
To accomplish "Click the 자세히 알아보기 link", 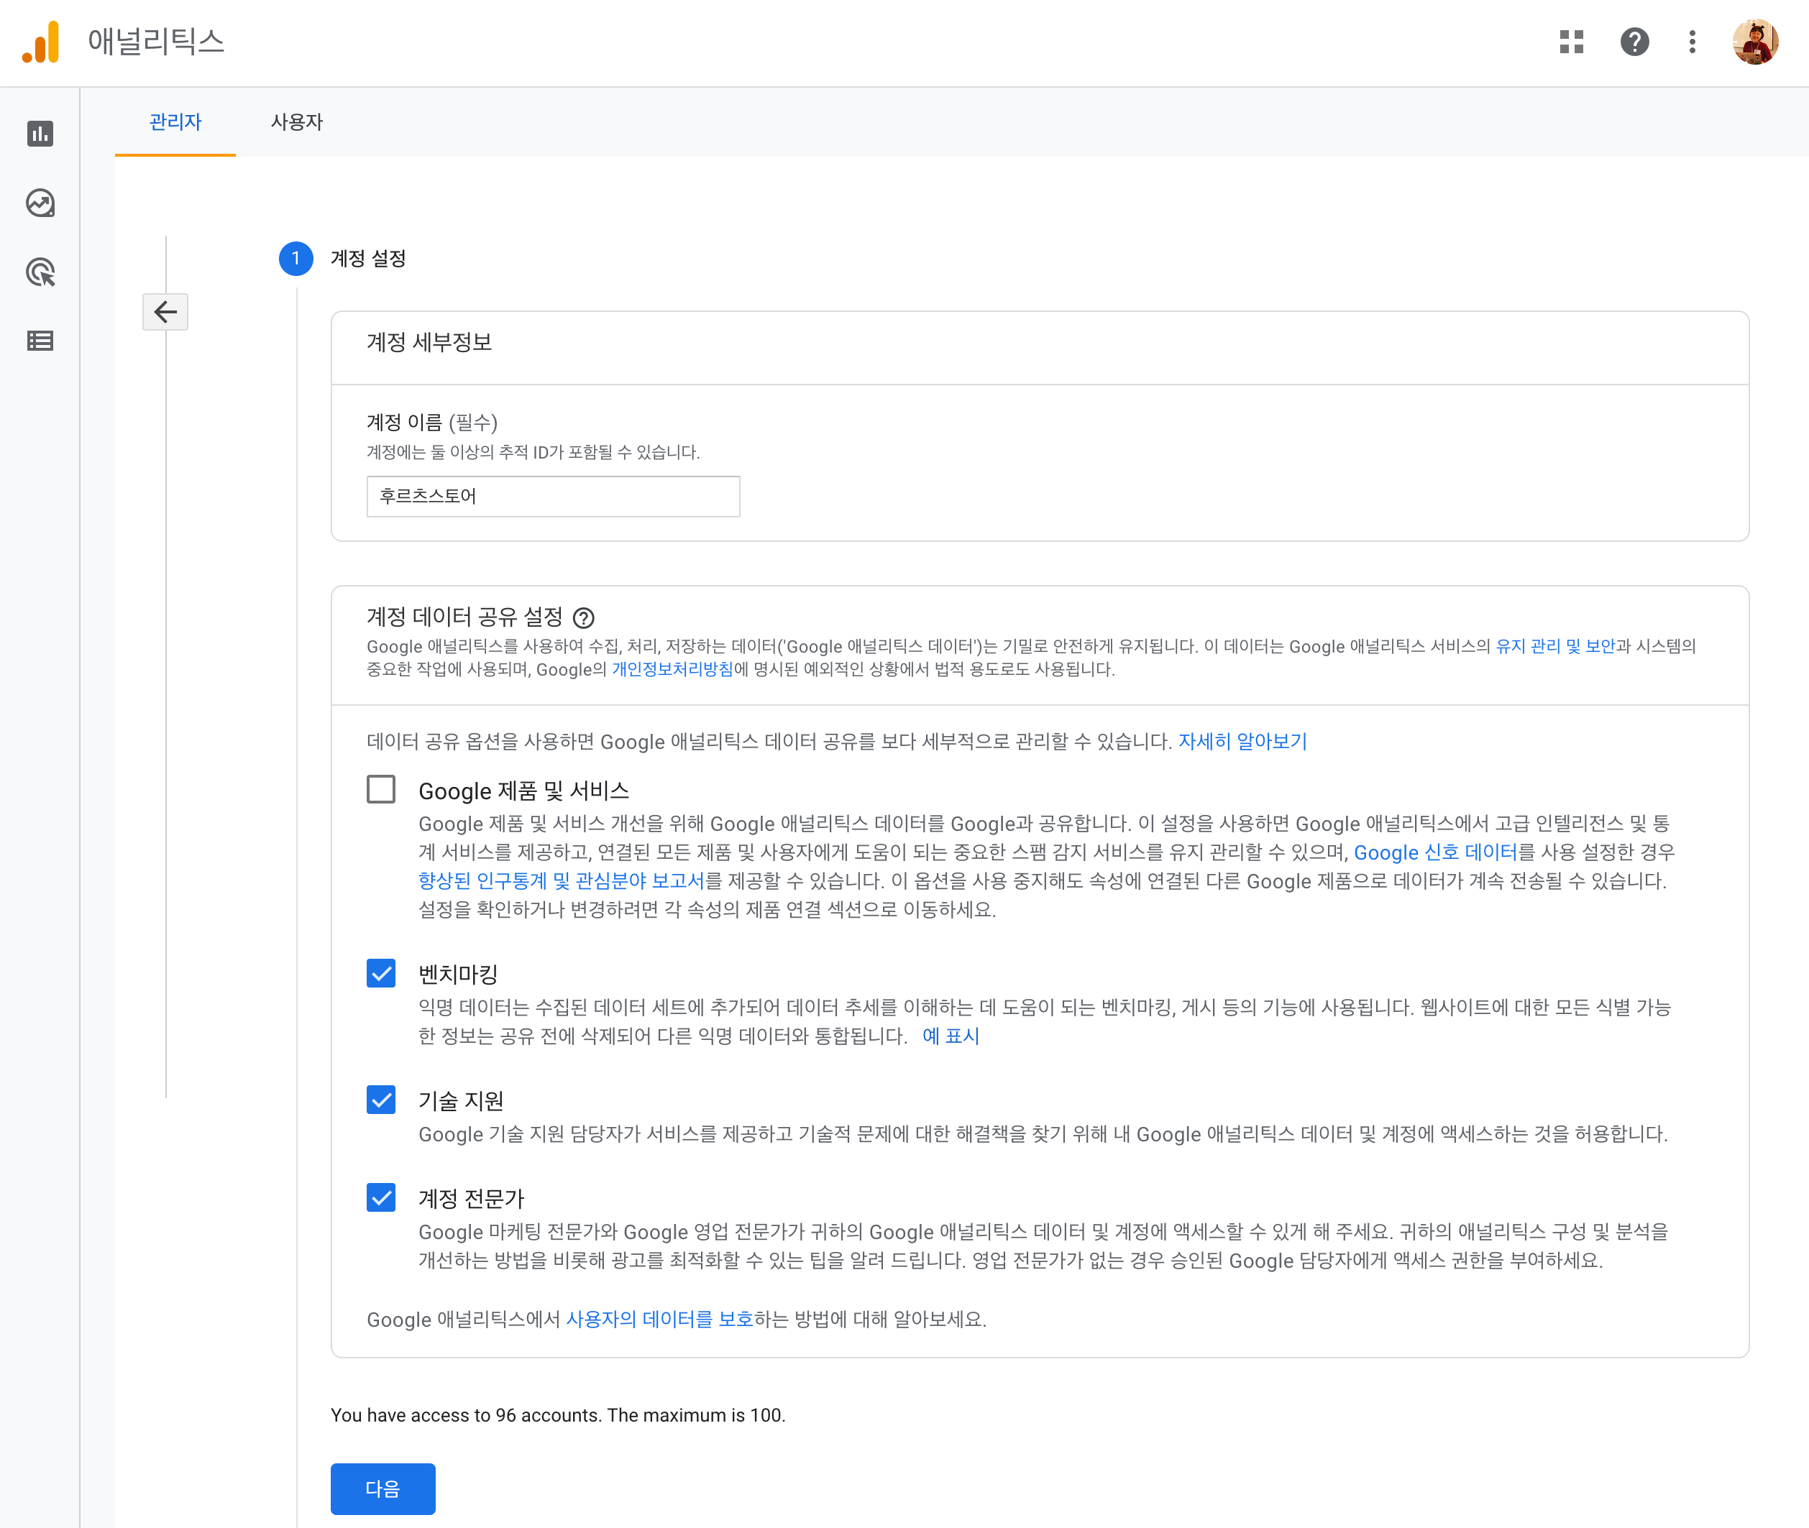I will point(1242,742).
